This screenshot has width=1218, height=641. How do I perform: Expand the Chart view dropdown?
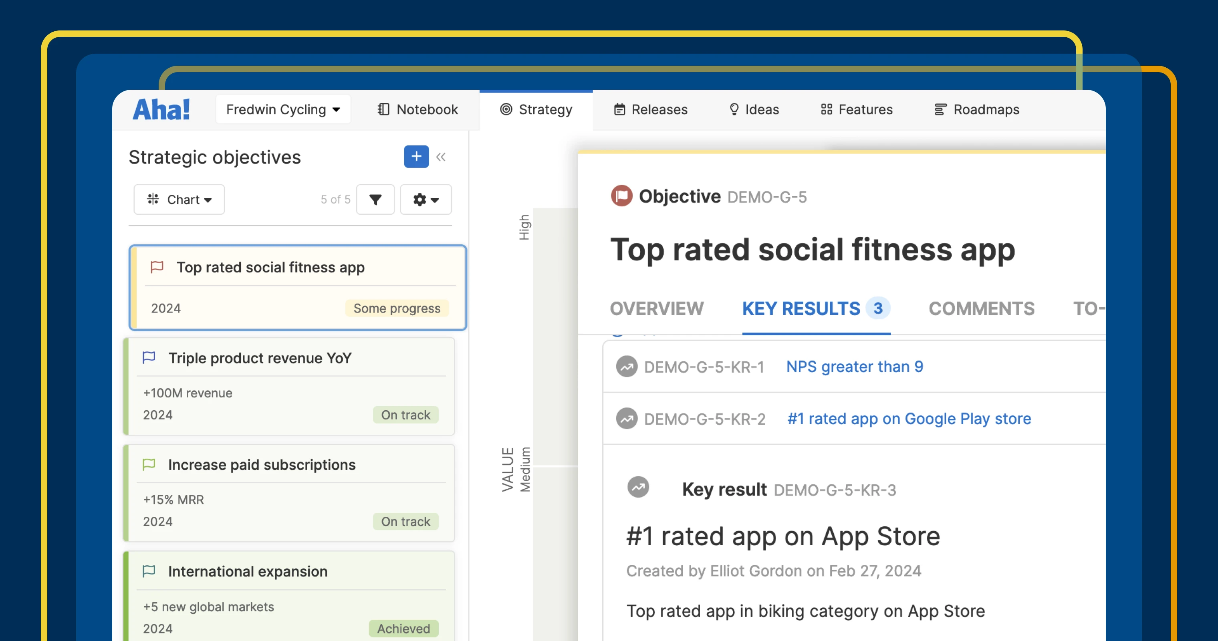pyautogui.click(x=179, y=200)
